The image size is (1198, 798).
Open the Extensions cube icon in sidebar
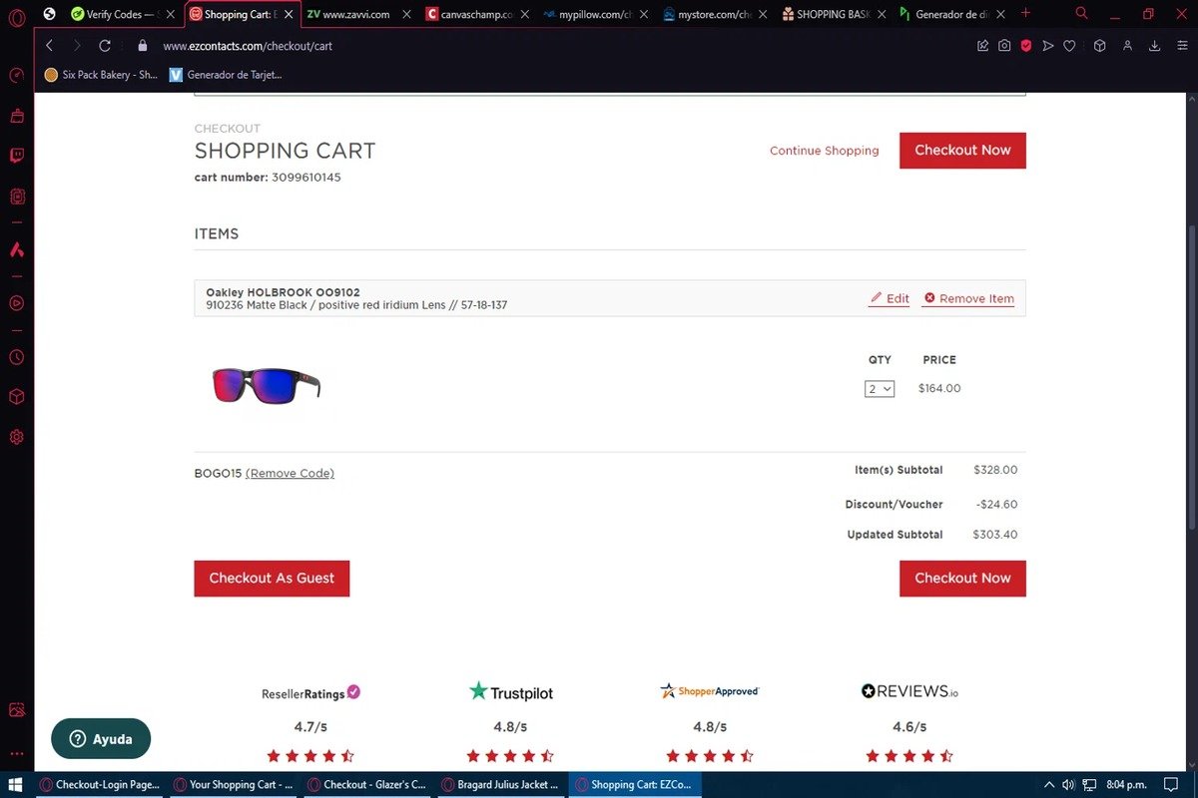click(16, 397)
